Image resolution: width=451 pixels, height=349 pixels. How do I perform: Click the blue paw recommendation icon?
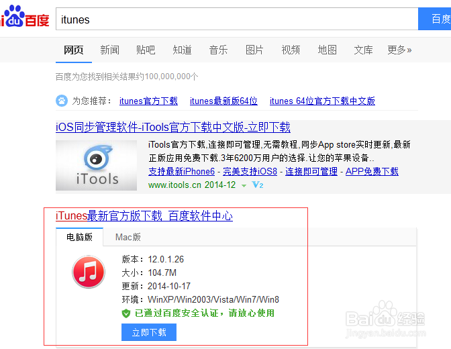[x=62, y=101]
